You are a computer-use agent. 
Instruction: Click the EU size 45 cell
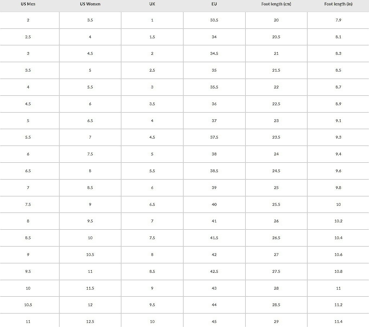(214, 322)
